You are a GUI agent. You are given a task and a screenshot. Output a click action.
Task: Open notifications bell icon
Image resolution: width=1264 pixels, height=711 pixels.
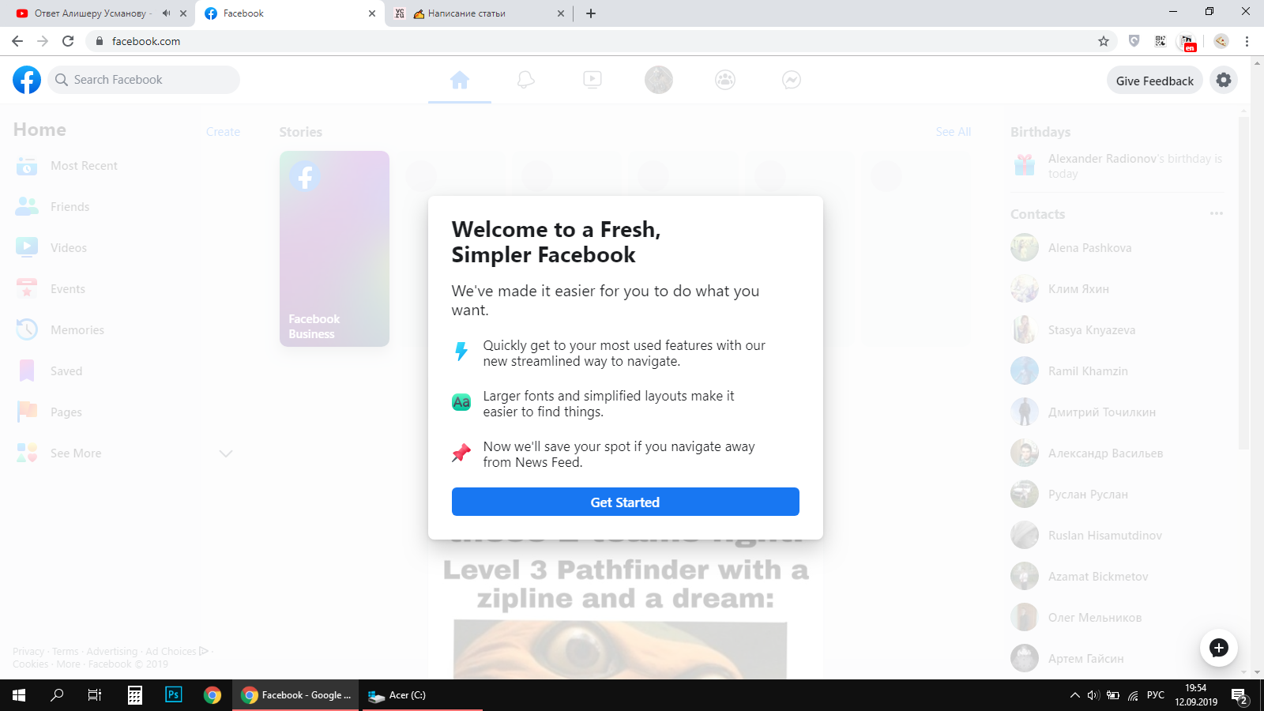click(526, 80)
